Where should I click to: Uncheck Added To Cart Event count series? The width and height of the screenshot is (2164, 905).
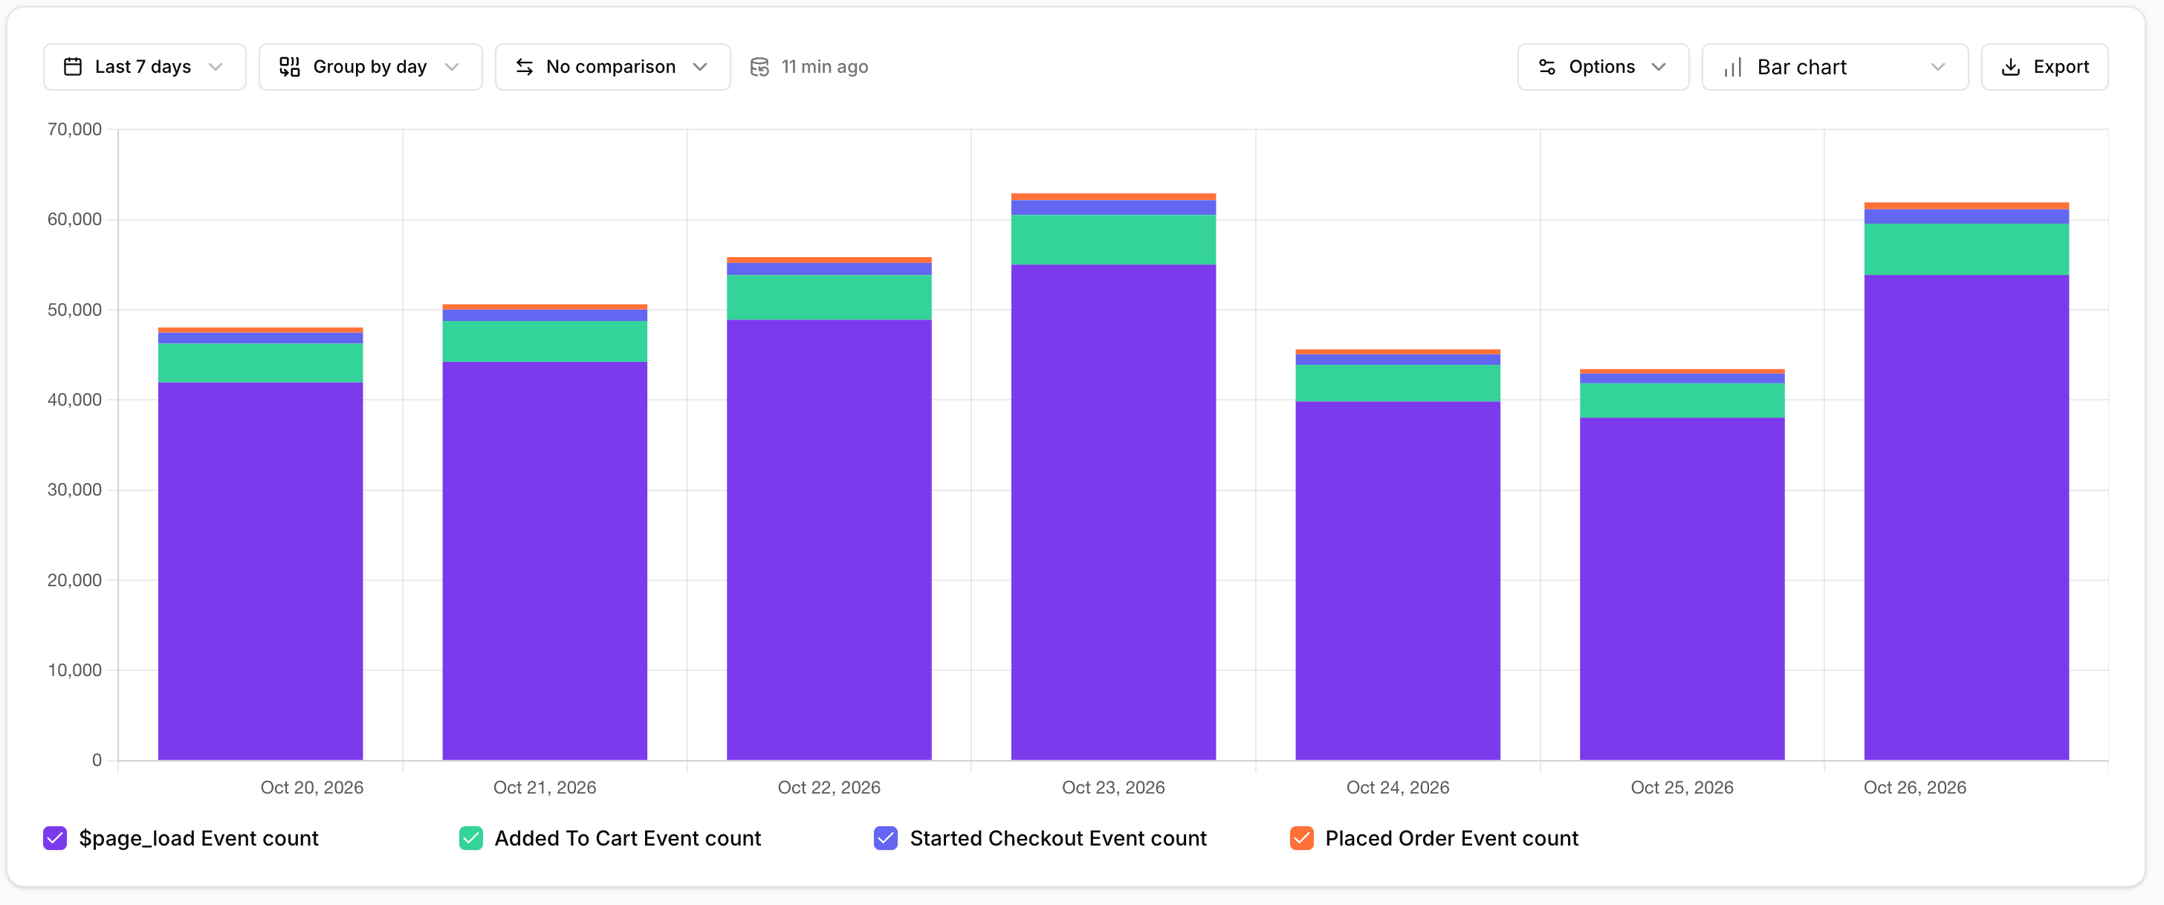coord(471,838)
